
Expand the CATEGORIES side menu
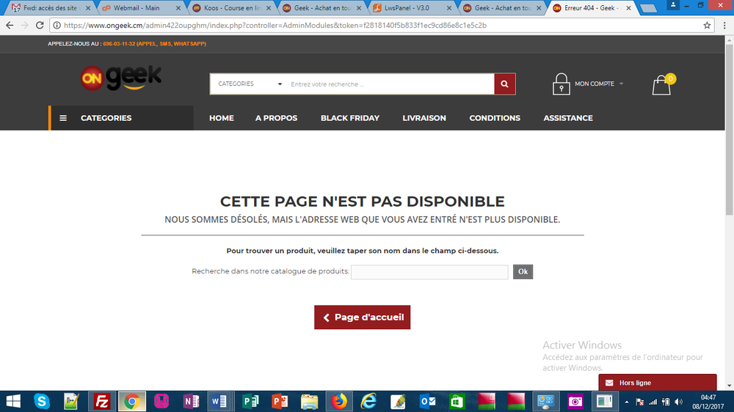(122, 118)
